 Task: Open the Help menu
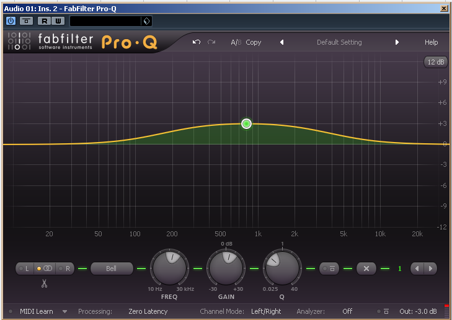coord(432,42)
